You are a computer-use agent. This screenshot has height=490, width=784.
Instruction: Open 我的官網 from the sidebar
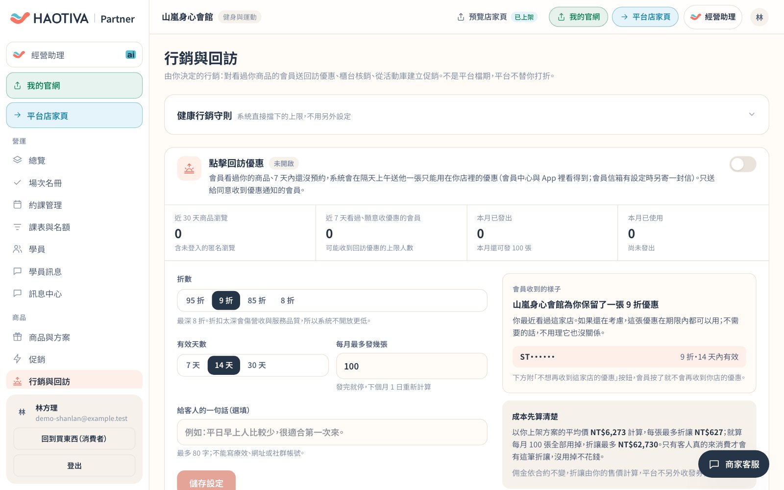(74, 85)
